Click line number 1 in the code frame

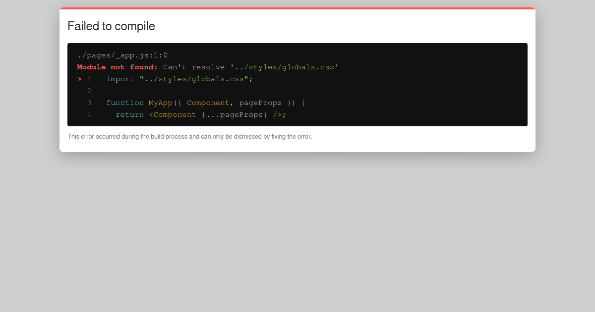[89, 79]
